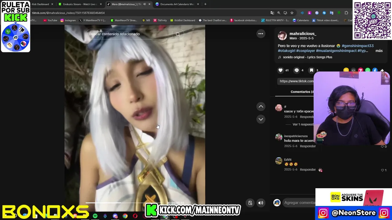
Task: Open mahralicious_ profile avatar
Action: pyautogui.click(x=282, y=36)
